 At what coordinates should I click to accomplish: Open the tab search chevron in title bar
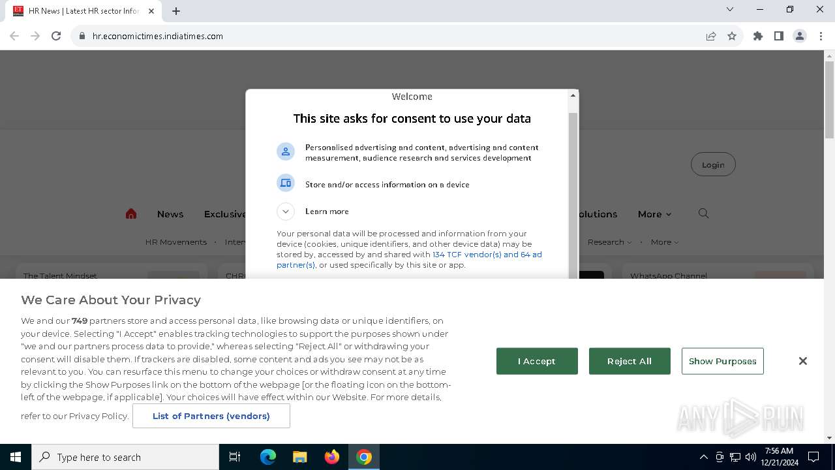730,9
